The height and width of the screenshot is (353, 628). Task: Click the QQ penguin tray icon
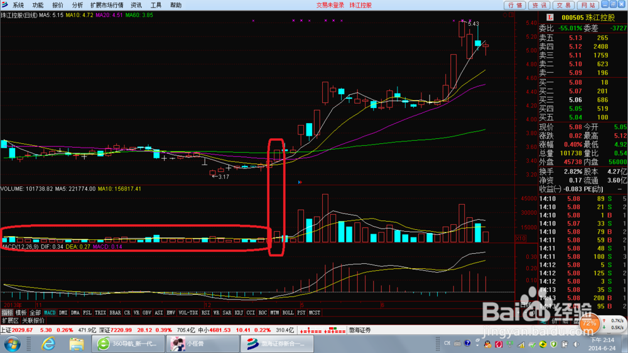[x=487, y=344]
